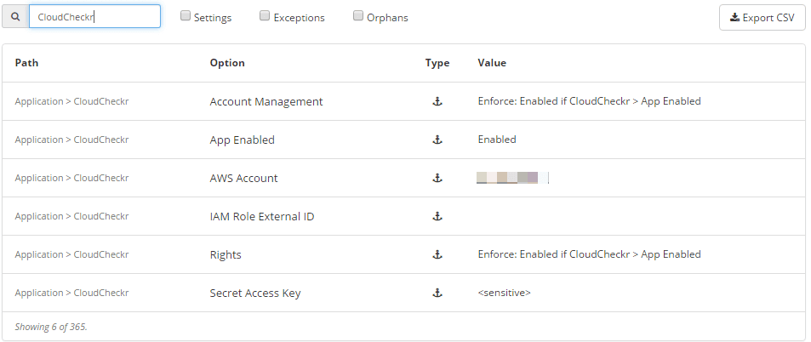Click the 'Showing 6 of 365.' text
Viewport: 811px width, 342px height.
coord(51,327)
